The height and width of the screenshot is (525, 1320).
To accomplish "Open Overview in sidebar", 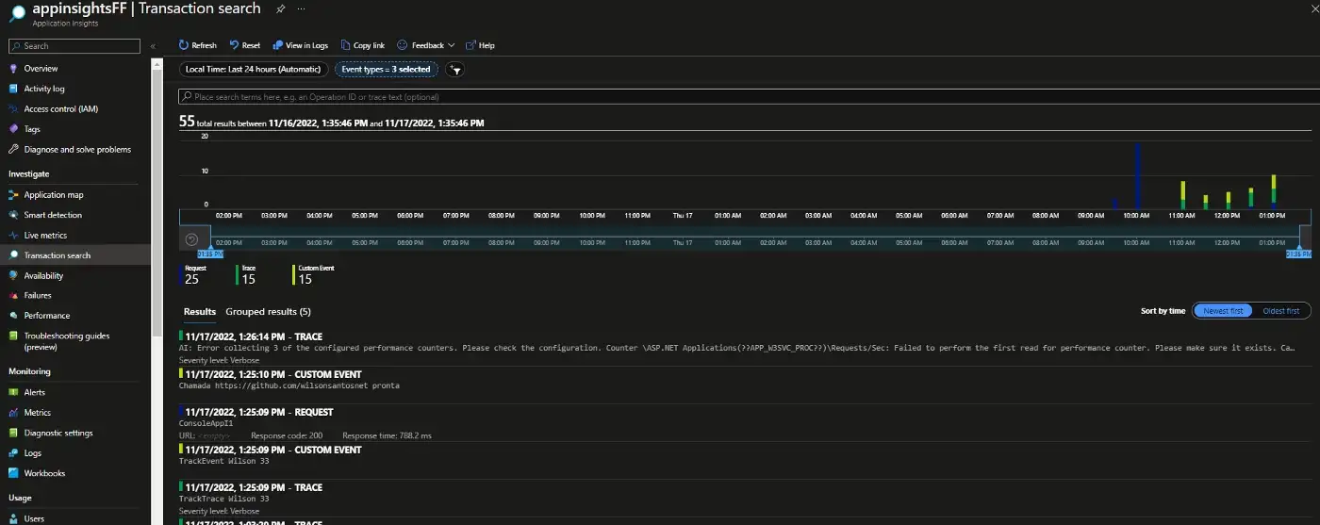I will click(x=41, y=69).
